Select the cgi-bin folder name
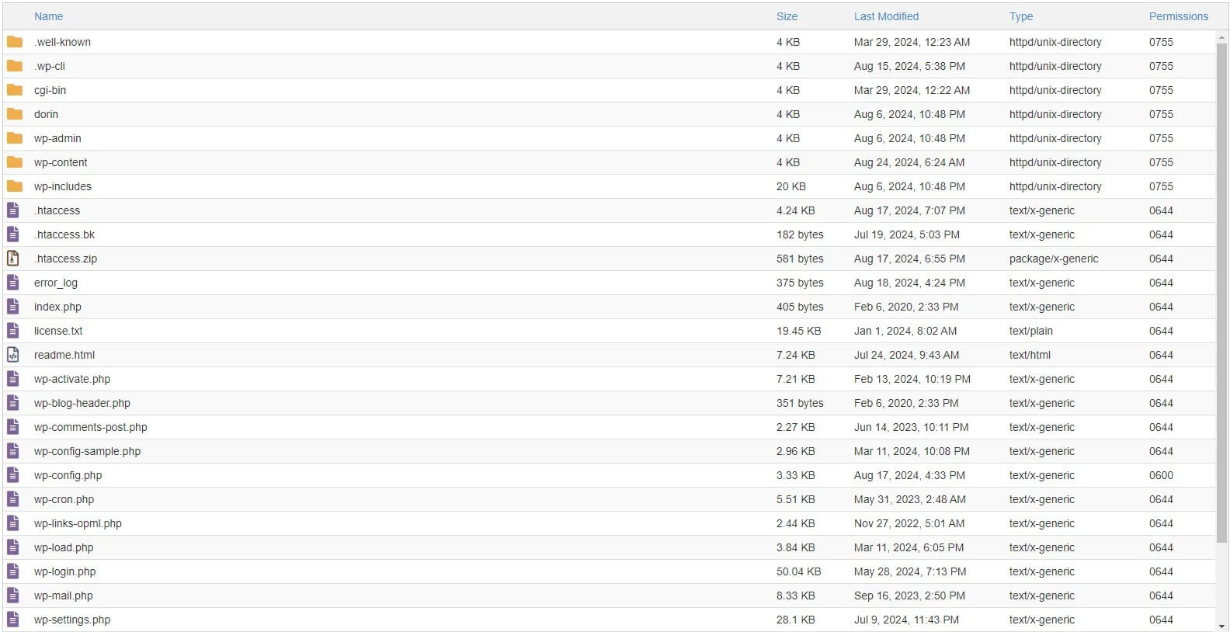 click(50, 90)
